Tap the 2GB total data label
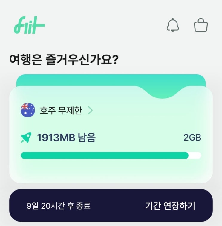Image resolution: width=222 pixels, height=226 pixels. click(x=192, y=138)
